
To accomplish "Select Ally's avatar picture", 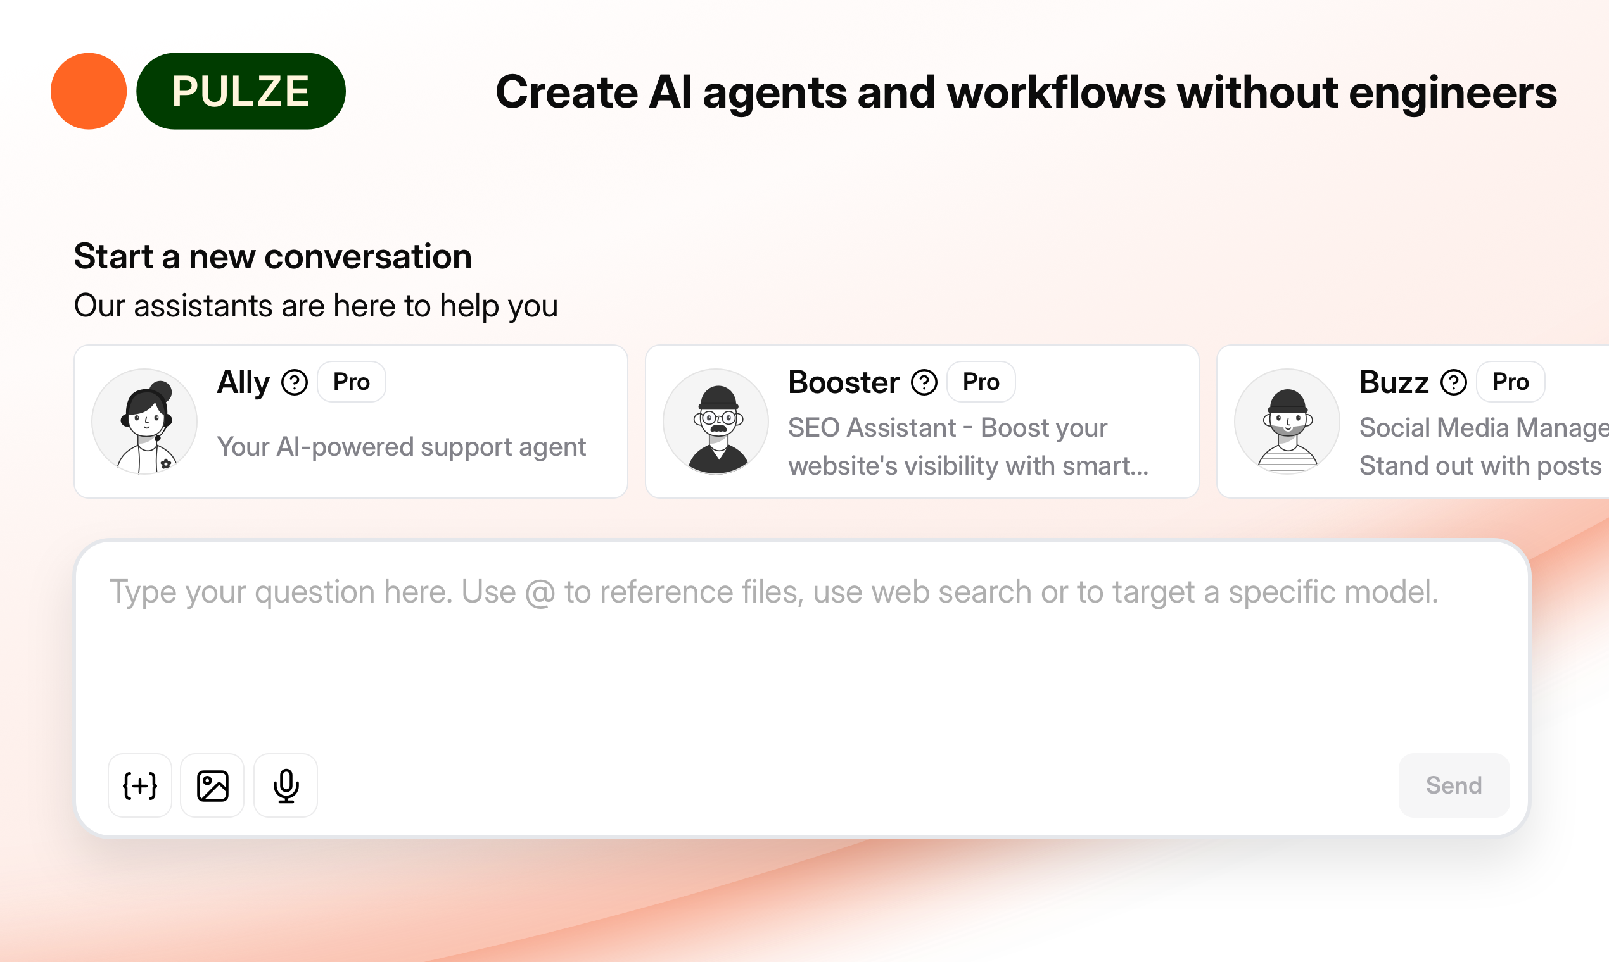I will pos(144,422).
